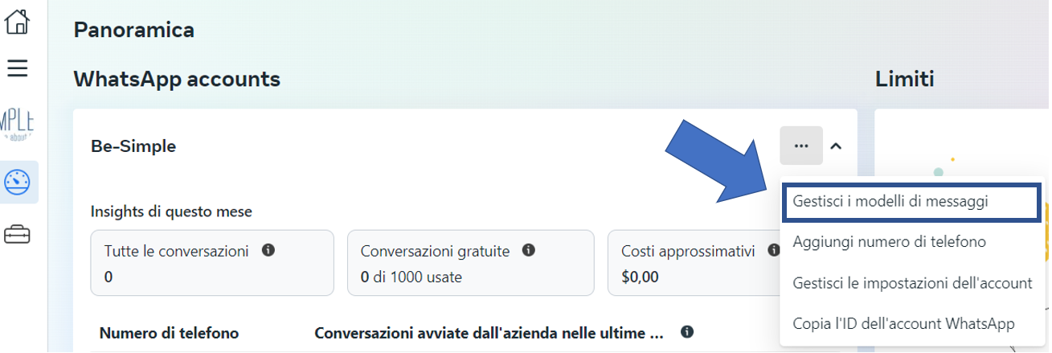The width and height of the screenshot is (1052, 353).
Task: Go to the Home icon in sidebar
Action: (x=17, y=21)
